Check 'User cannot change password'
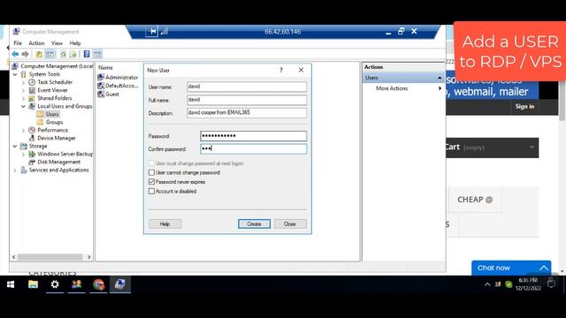Screen dimensions: 566x318 click(x=151, y=172)
